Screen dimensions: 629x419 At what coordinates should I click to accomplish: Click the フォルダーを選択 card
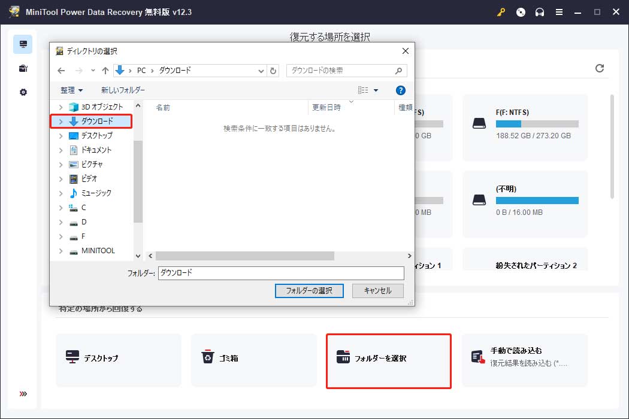click(x=389, y=361)
